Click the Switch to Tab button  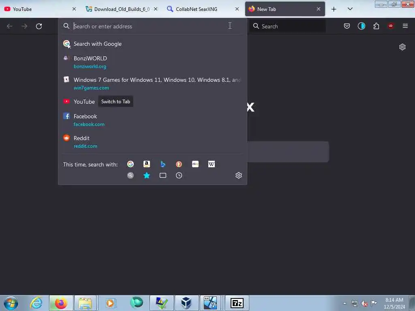tap(116, 102)
